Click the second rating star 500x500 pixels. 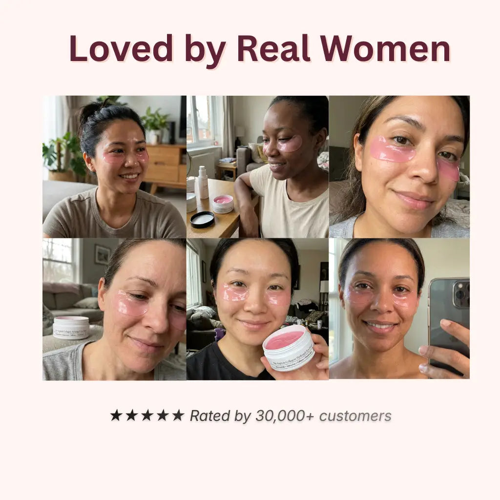(131, 415)
